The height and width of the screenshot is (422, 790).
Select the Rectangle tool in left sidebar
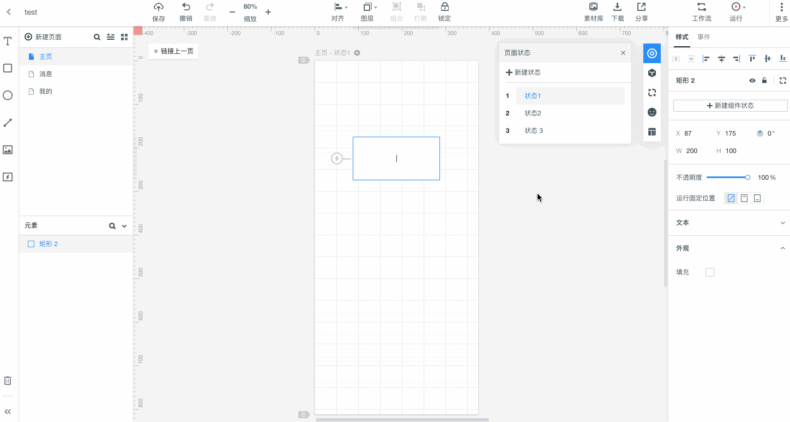click(8, 68)
